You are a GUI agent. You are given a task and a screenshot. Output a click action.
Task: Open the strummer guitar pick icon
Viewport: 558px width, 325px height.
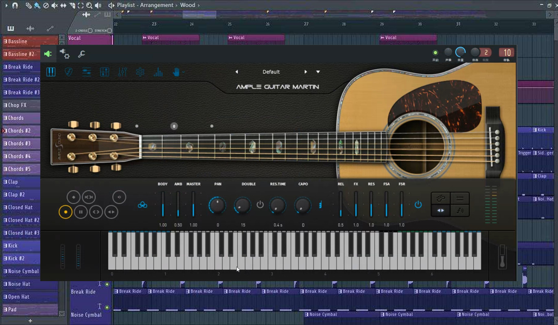pyautogui.click(x=69, y=72)
